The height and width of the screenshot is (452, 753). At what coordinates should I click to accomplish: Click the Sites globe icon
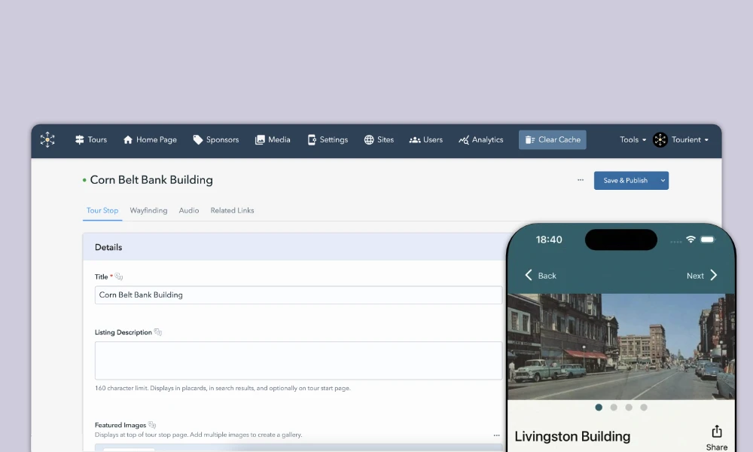[x=369, y=140]
